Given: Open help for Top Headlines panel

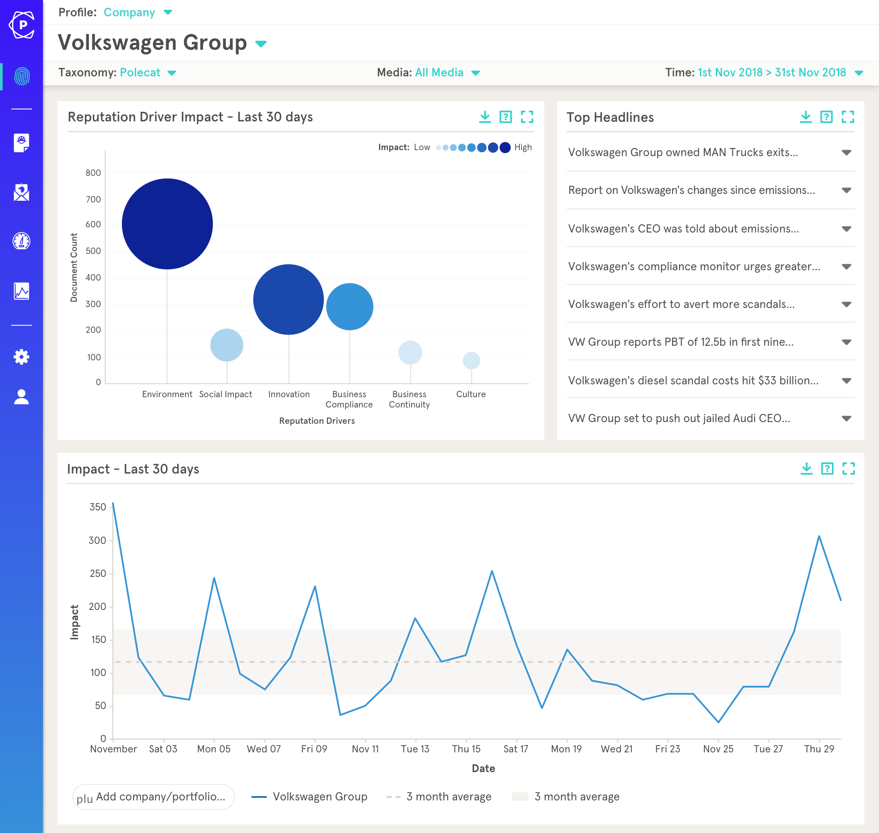Looking at the screenshot, I should 827,117.
